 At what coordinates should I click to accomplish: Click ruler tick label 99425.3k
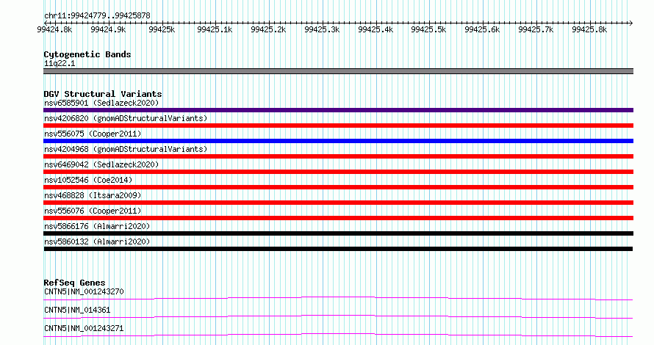(x=322, y=29)
